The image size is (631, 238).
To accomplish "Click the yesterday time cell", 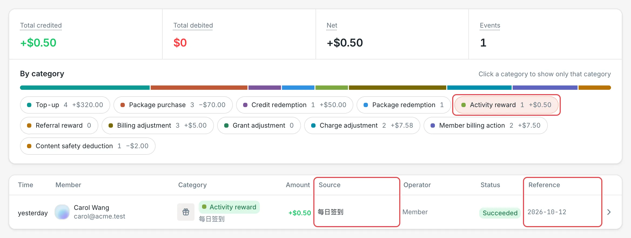I will coord(33,213).
